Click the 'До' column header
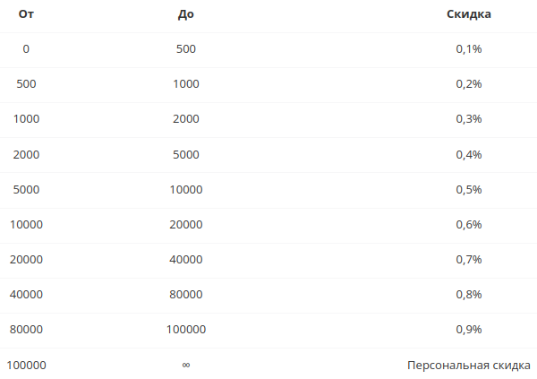This screenshot has height=379, width=537. [x=186, y=14]
